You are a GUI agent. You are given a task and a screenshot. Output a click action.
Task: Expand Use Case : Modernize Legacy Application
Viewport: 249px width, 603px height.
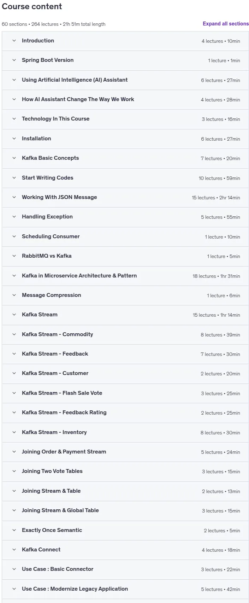(125, 589)
